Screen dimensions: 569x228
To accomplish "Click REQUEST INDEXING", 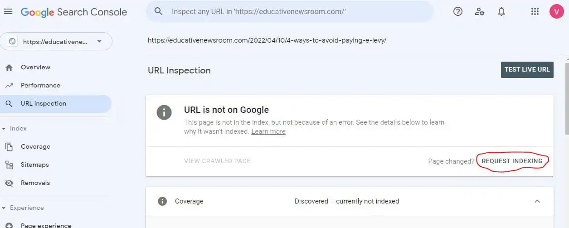I will click(512, 161).
